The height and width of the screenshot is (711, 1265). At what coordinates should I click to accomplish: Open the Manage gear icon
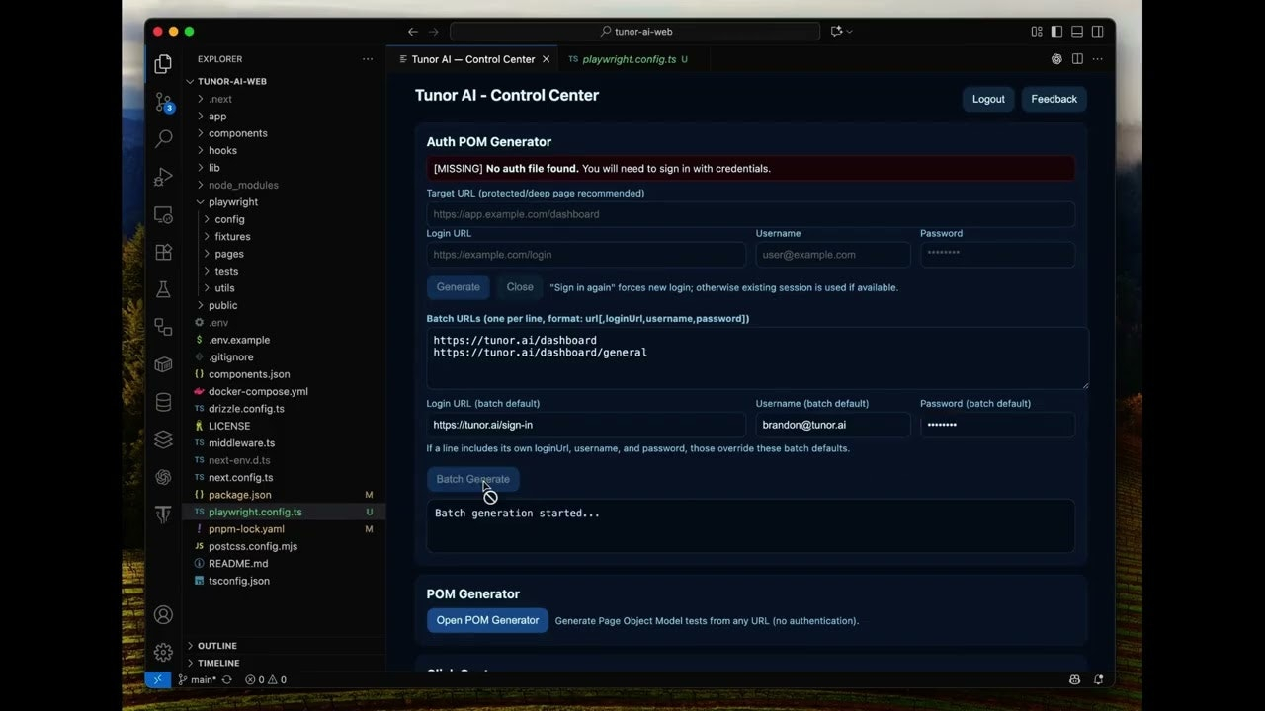click(164, 652)
